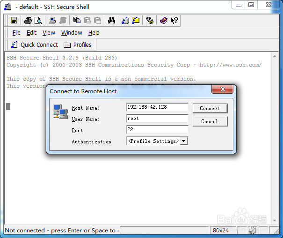Click the grayed Disconnect toolbar icon
The height and width of the screenshot is (238, 283).
coord(63,21)
